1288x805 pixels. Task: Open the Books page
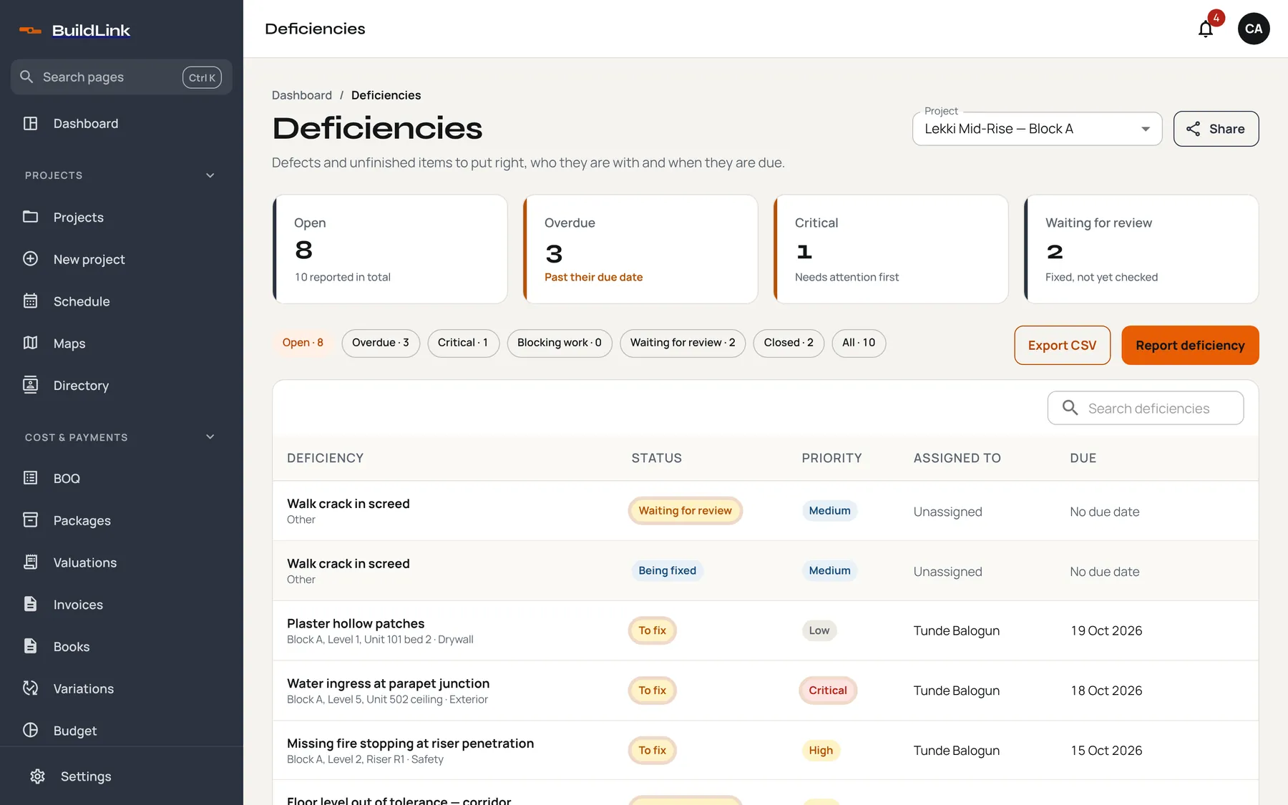(x=122, y=647)
